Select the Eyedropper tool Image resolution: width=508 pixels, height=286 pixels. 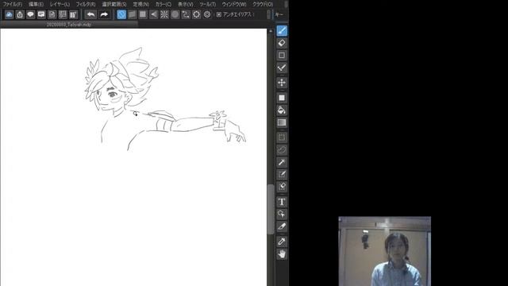click(282, 242)
